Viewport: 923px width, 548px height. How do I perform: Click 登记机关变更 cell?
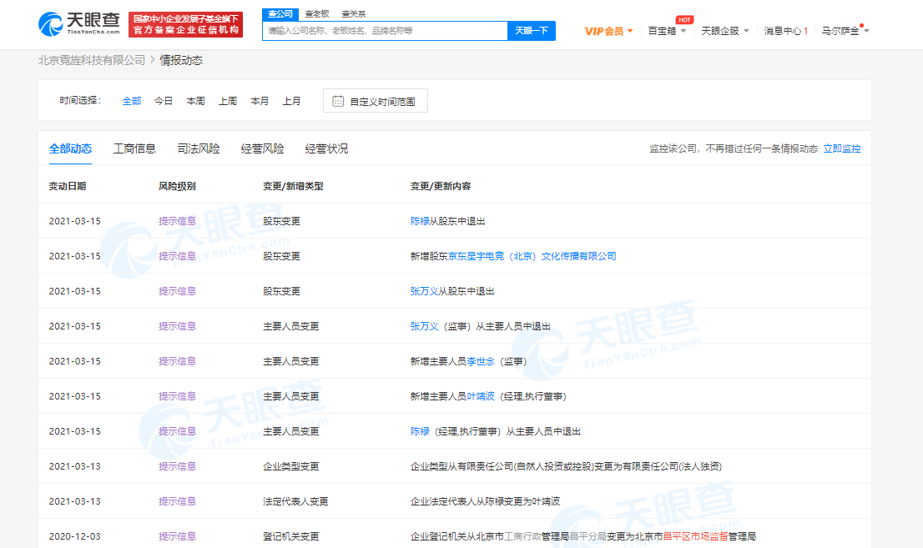pyautogui.click(x=290, y=536)
